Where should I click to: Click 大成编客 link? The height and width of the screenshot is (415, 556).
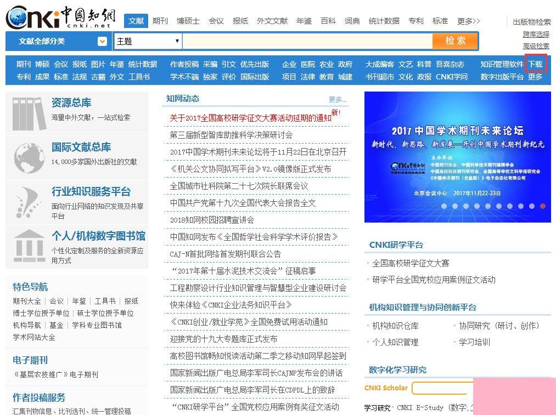[379, 64]
